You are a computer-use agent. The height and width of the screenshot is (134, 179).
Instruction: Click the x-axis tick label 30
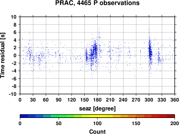[x=33, y=100]
